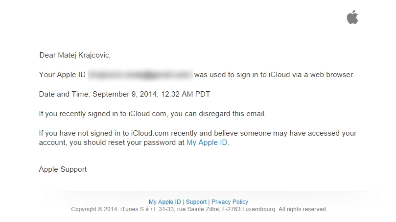
Task: Click the Date and Time label
Action: (x=64, y=94)
